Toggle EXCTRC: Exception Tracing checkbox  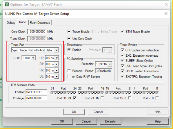[122, 76]
